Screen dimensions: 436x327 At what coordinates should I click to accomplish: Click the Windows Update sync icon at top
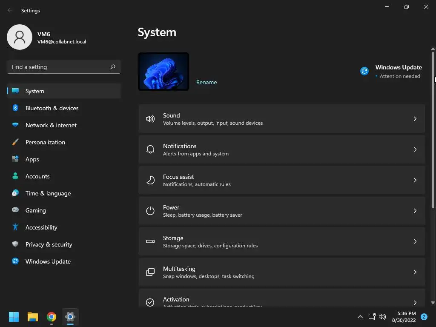(364, 71)
